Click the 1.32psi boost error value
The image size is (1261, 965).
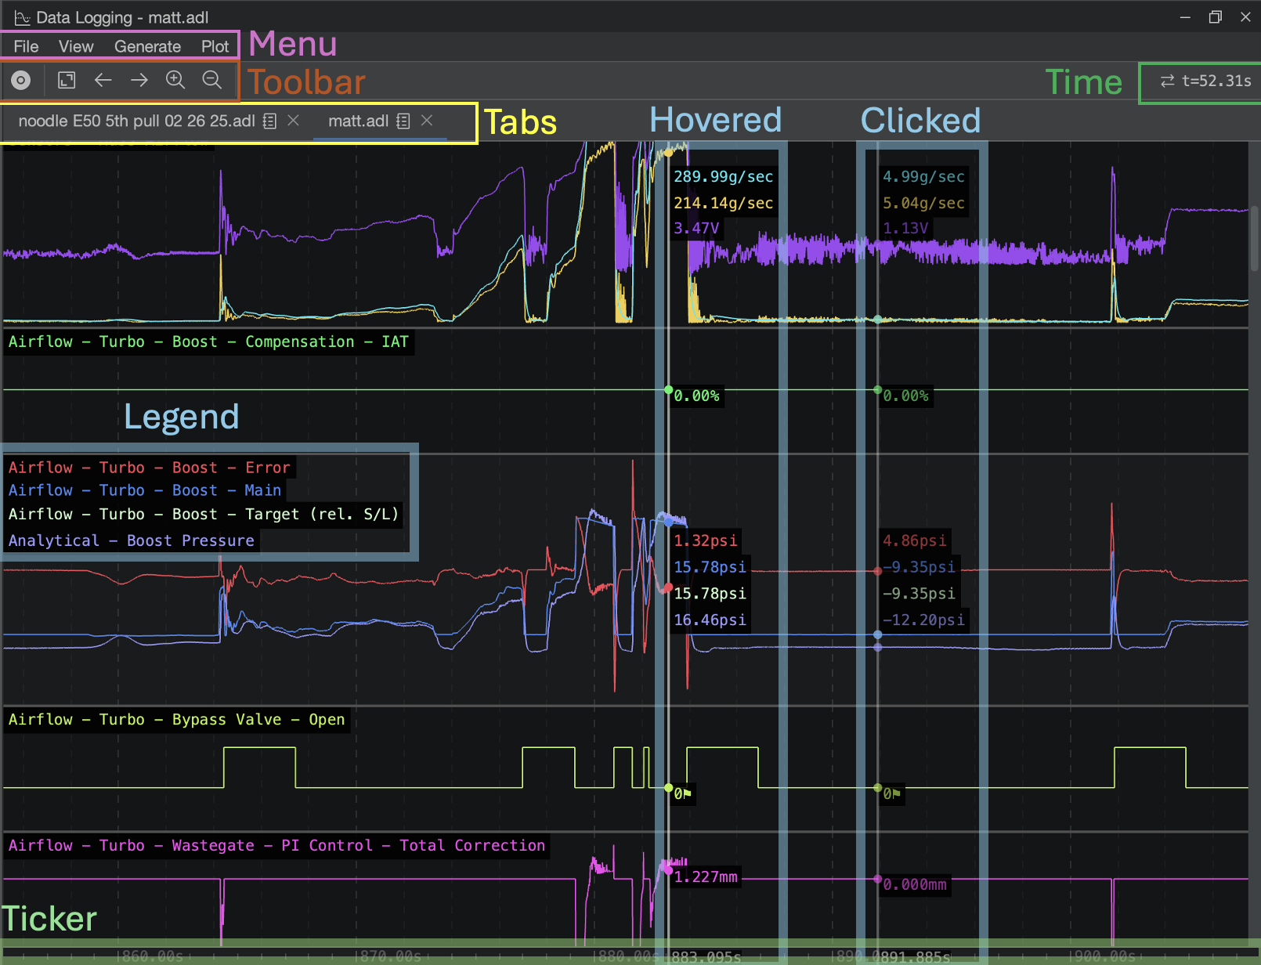705,540
